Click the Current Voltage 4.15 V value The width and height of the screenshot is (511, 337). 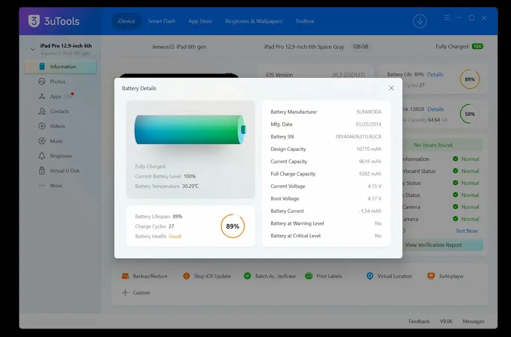pyautogui.click(x=374, y=186)
